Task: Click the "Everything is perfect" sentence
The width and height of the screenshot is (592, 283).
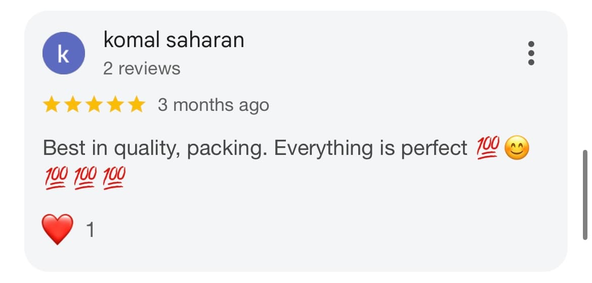Action: 371,148
